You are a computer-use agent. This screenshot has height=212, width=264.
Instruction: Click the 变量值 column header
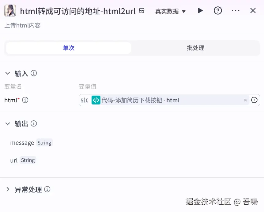(88, 86)
